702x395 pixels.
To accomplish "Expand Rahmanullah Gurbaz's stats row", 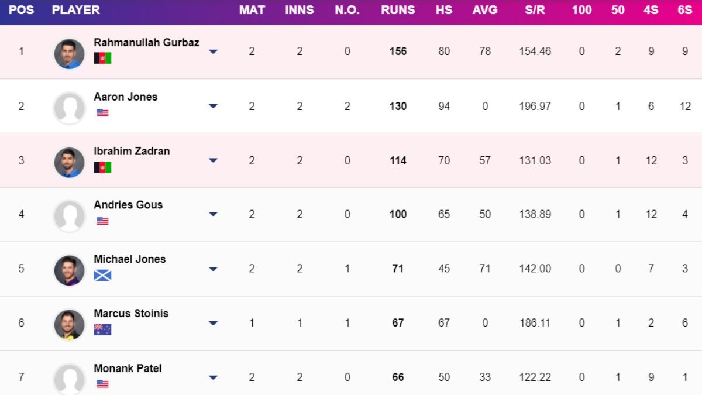I will coord(213,51).
